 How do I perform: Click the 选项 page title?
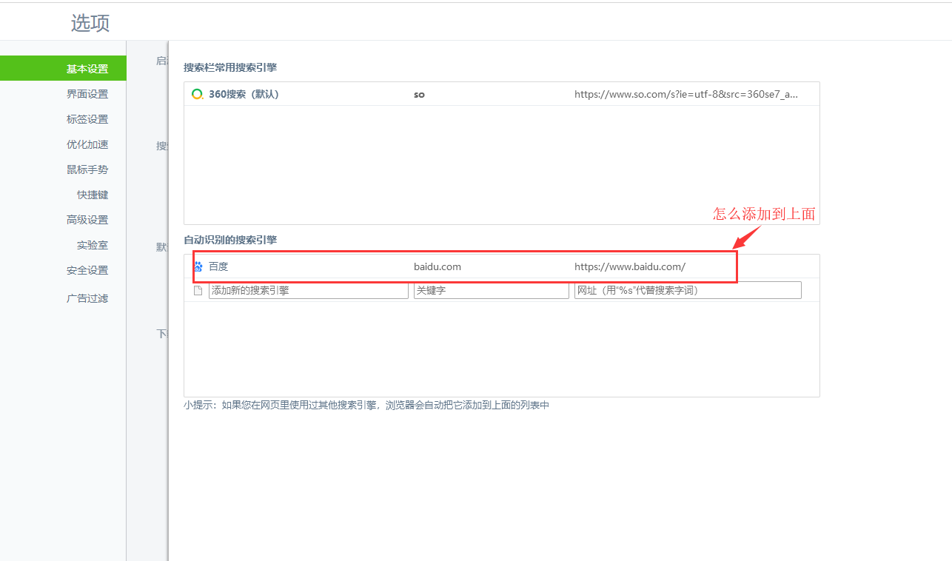[90, 23]
